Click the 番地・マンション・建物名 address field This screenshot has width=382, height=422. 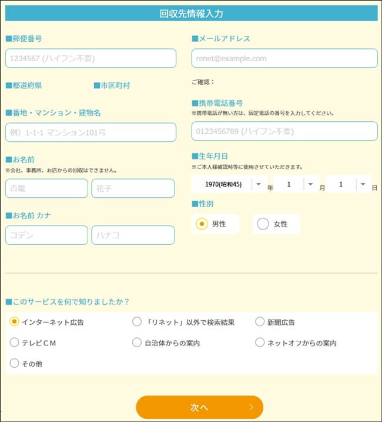click(x=91, y=132)
